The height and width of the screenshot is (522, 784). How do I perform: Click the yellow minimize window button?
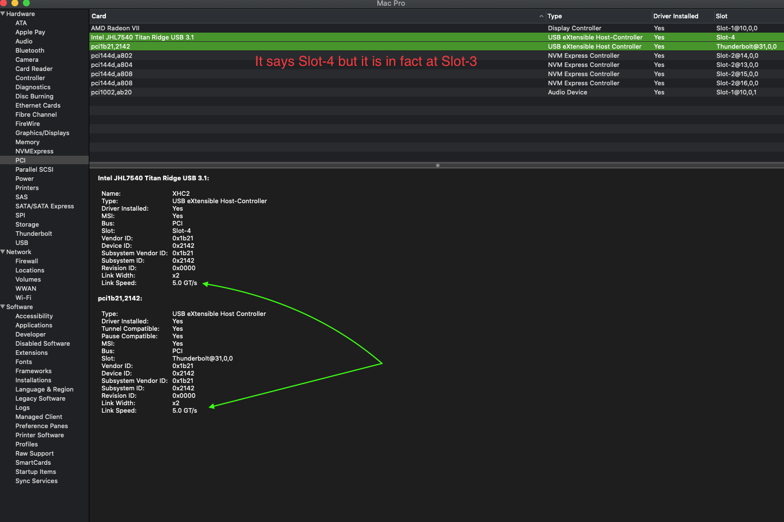point(15,3)
